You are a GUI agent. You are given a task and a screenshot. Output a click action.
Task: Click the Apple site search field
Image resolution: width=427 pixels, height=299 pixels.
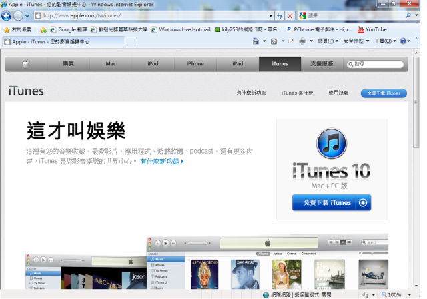click(x=375, y=64)
